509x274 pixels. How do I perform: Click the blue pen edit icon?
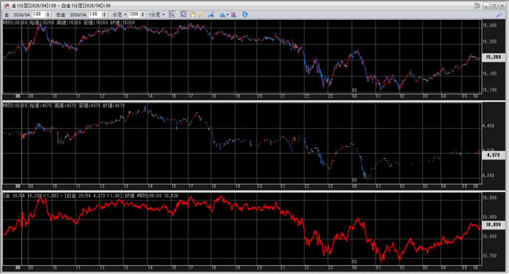click(211, 14)
